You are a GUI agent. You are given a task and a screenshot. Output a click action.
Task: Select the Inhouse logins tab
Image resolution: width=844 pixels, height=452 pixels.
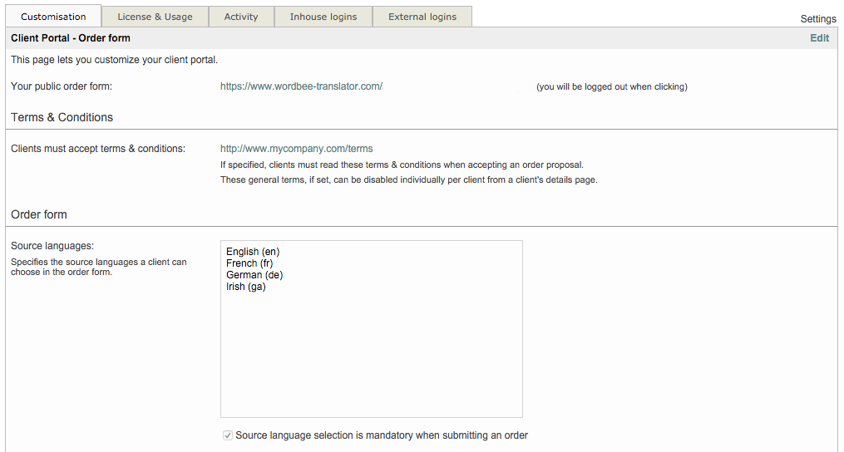[x=323, y=17]
